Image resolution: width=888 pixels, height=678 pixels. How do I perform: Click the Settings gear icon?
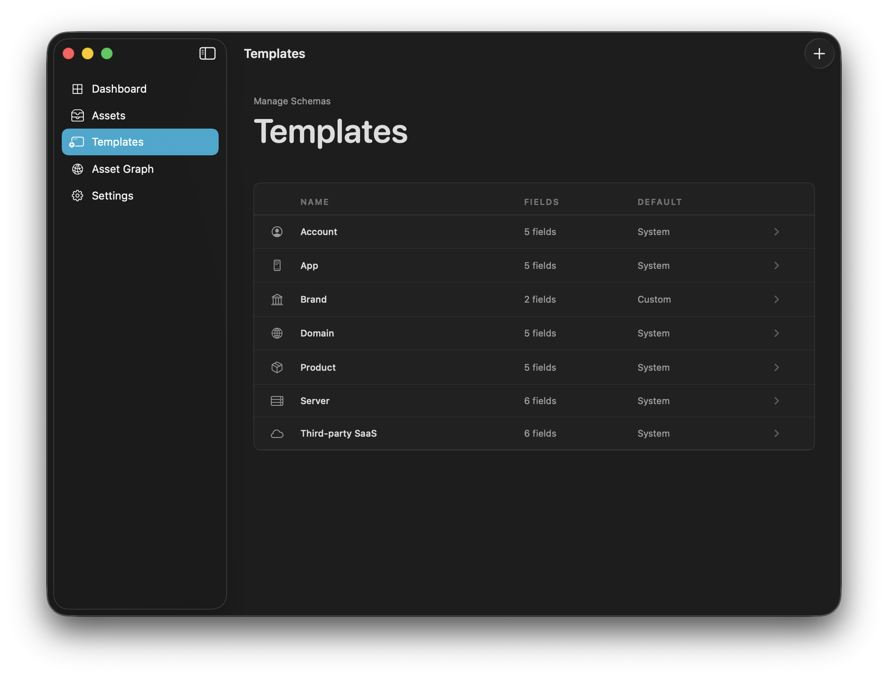click(x=78, y=195)
